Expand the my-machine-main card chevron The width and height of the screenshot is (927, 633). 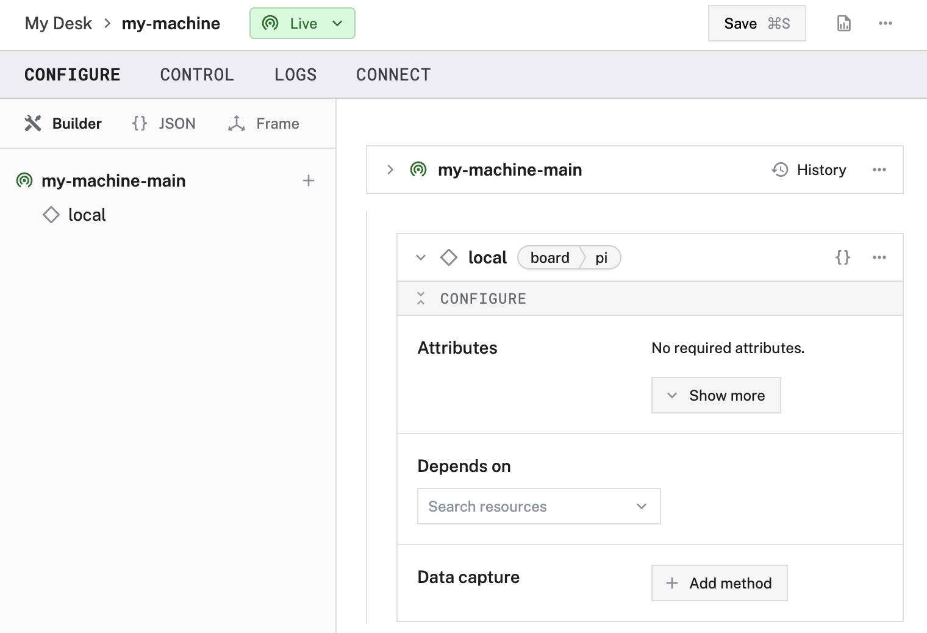pyautogui.click(x=390, y=170)
